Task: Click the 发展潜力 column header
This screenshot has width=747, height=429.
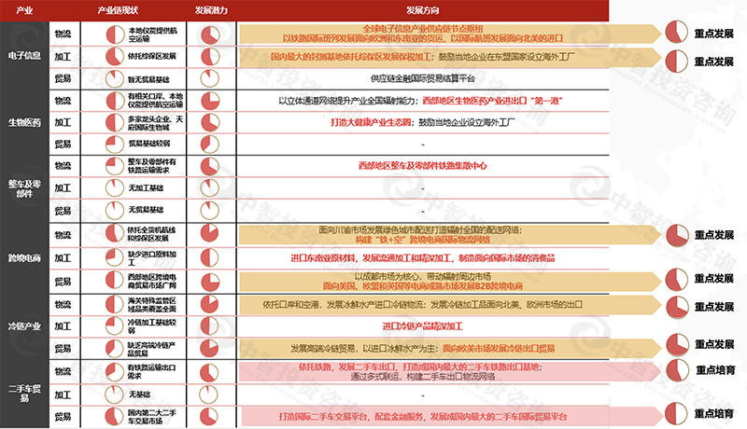Action: coord(211,10)
